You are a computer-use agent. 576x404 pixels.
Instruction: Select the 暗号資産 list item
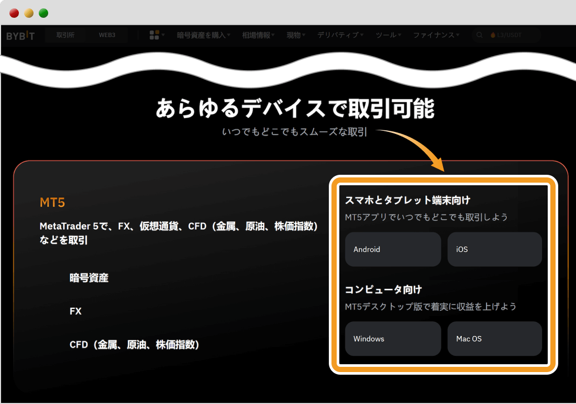(x=89, y=278)
